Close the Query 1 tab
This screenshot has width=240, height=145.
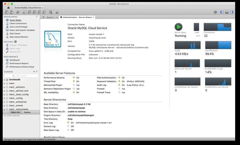(57, 17)
